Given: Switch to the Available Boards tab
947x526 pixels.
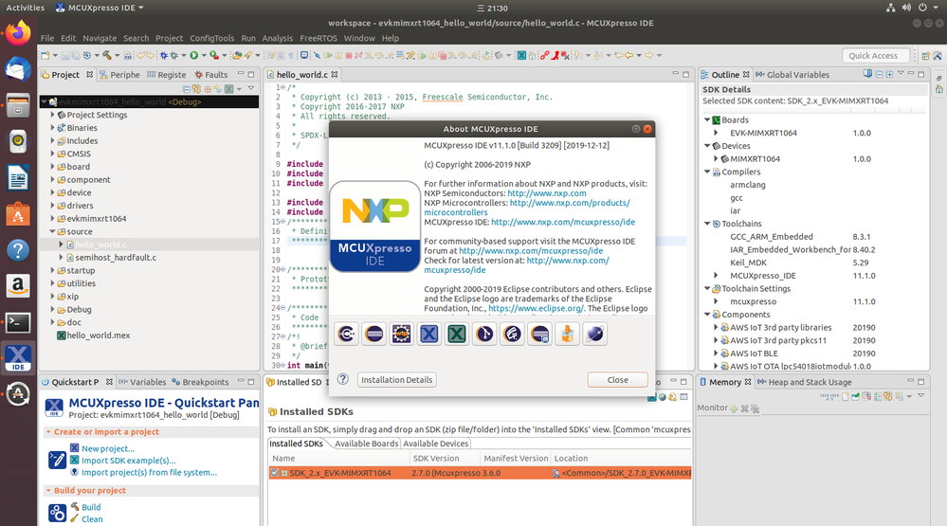Looking at the screenshot, I should point(367,444).
